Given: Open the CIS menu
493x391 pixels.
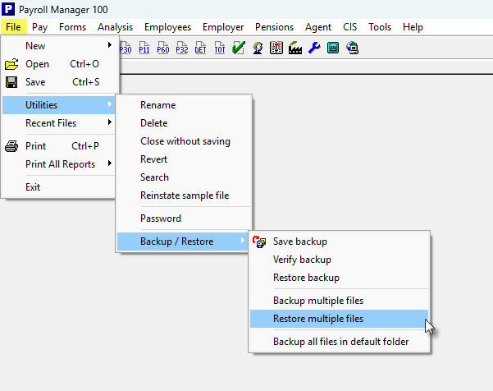Looking at the screenshot, I should pos(350,27).
